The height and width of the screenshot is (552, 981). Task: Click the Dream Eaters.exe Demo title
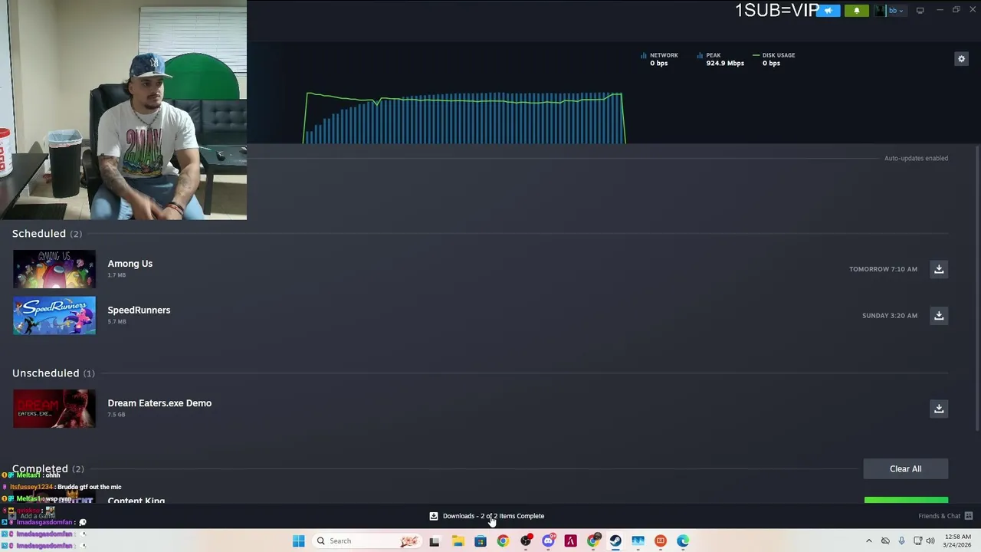(159, 403)
